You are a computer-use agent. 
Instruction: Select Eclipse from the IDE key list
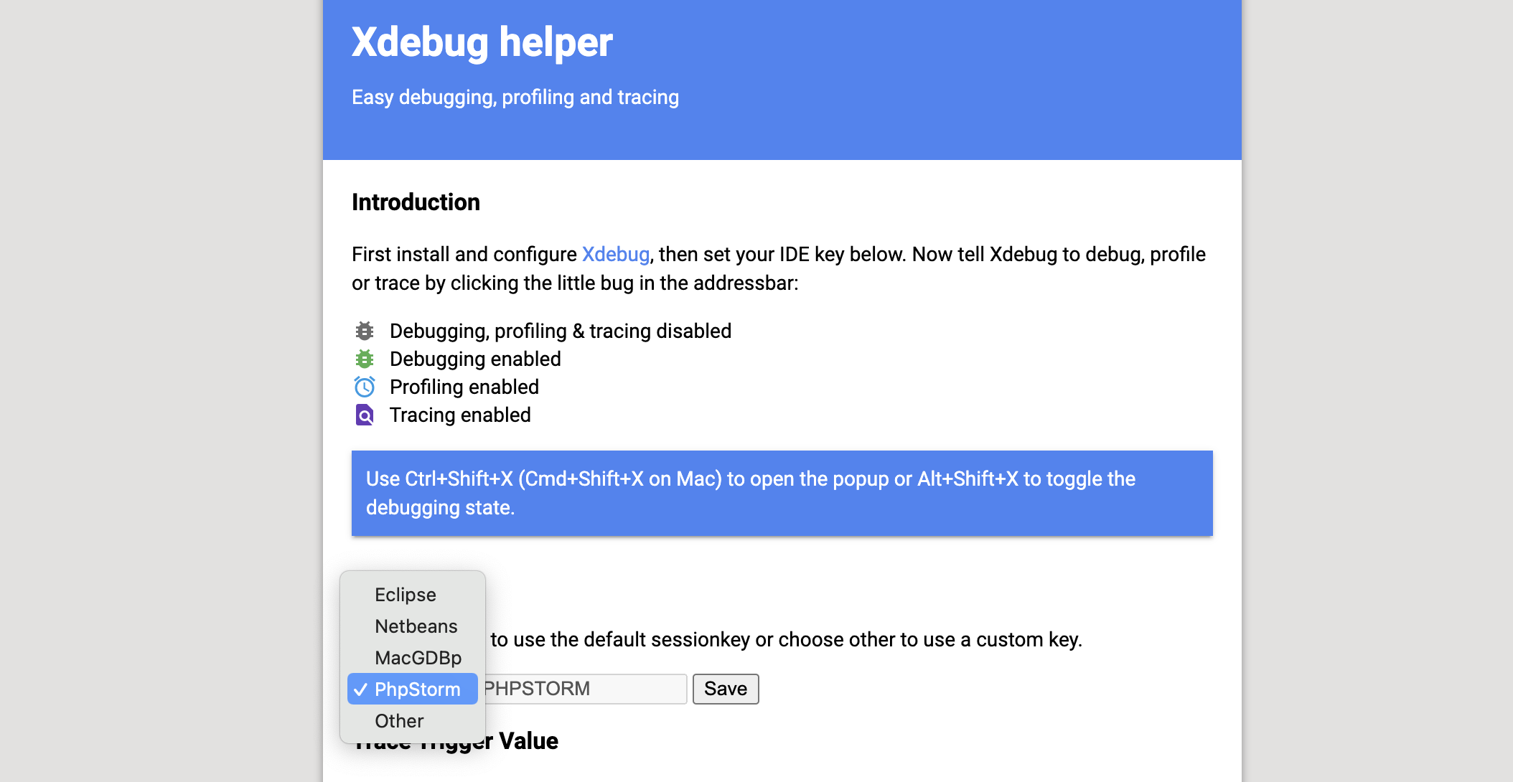[406, 594]
